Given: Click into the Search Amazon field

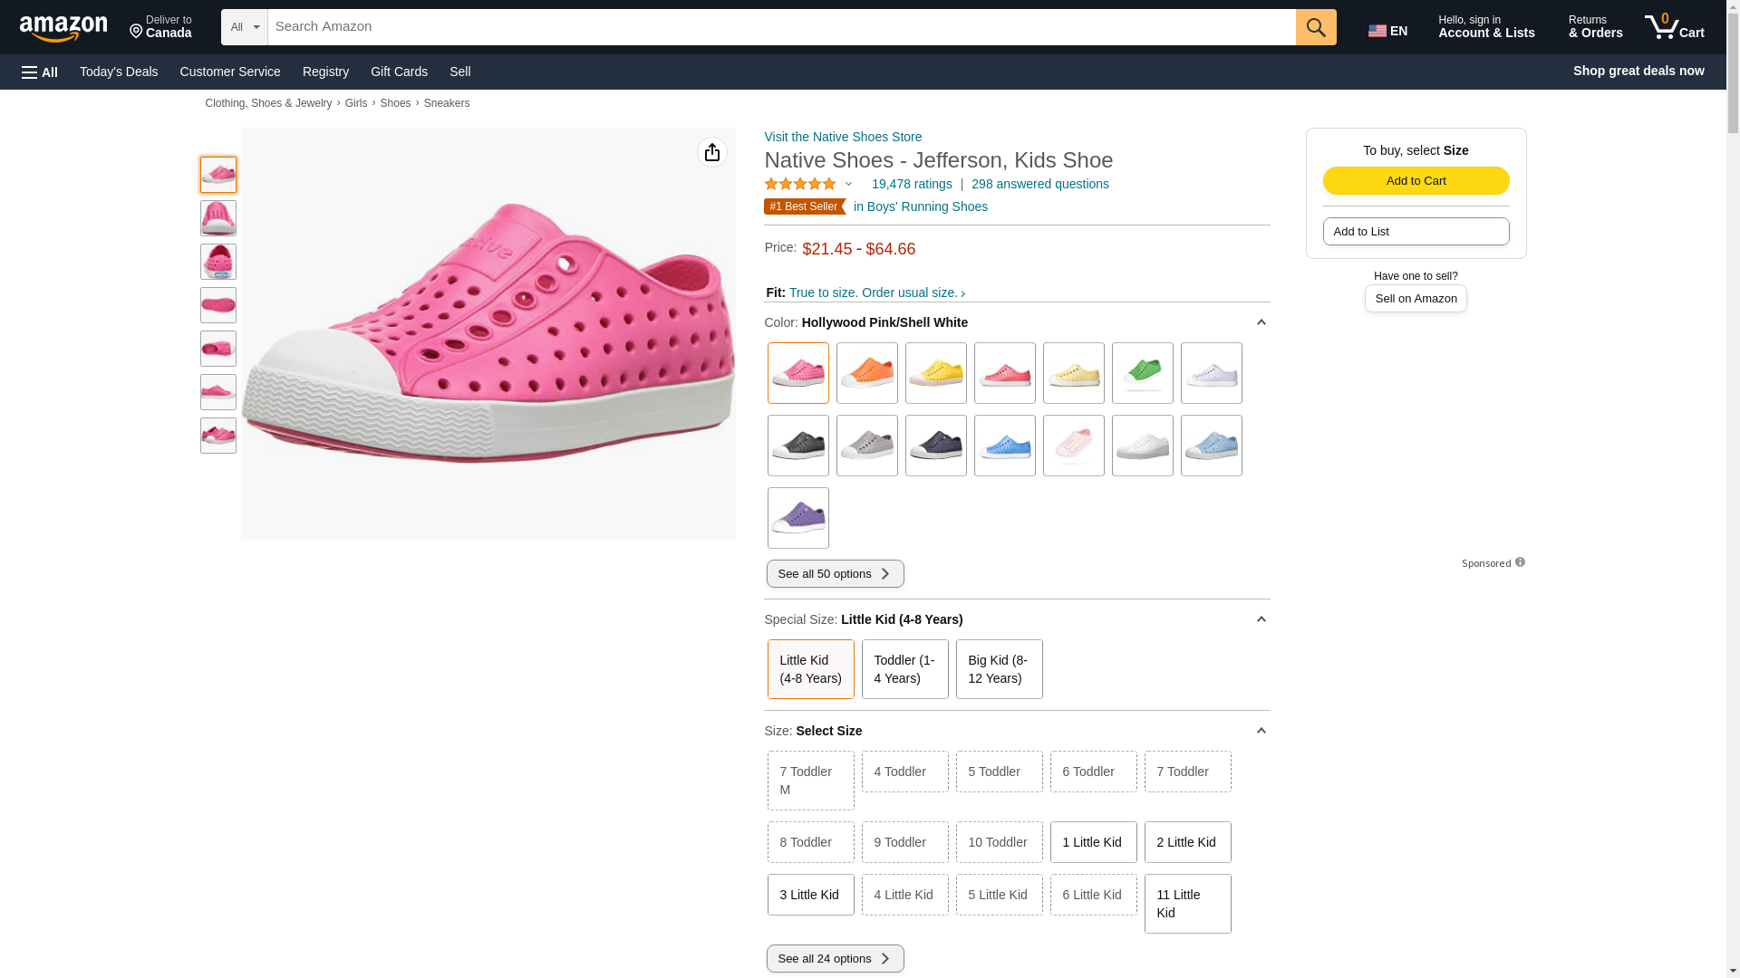Looking at the screenshot, I should (781, 27).
